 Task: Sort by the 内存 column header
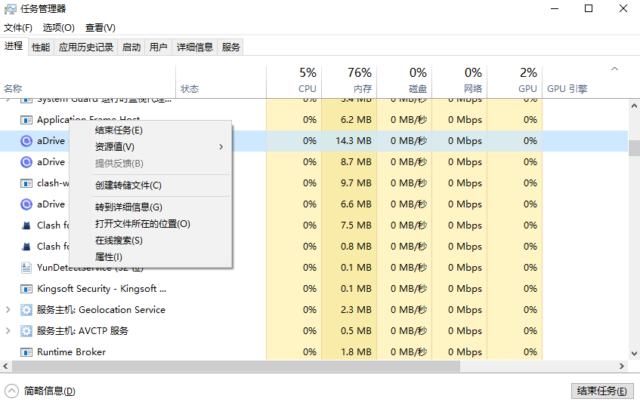coord(349,81)
